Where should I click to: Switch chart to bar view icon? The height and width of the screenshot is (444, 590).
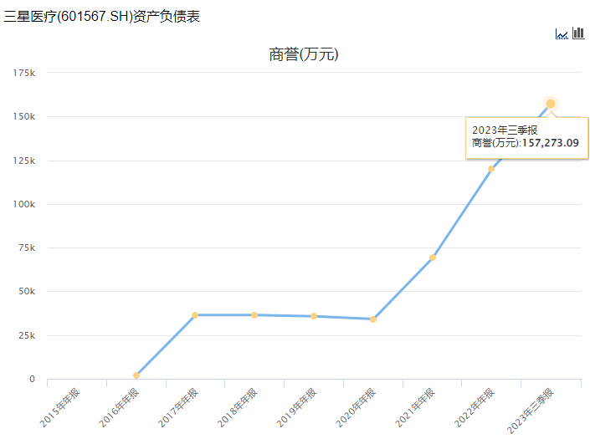click(578, 33)
